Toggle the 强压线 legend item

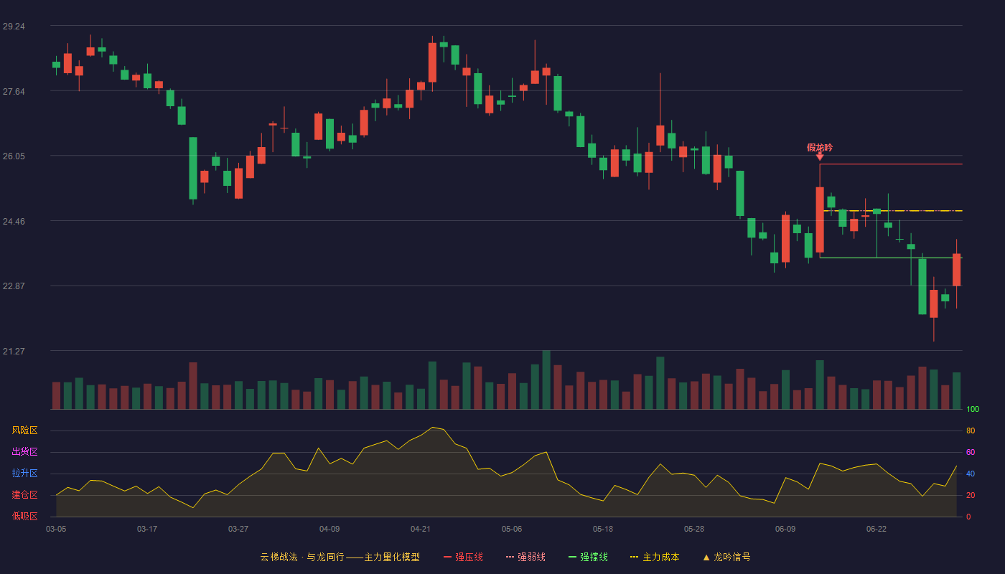click(x=463, y=557)
